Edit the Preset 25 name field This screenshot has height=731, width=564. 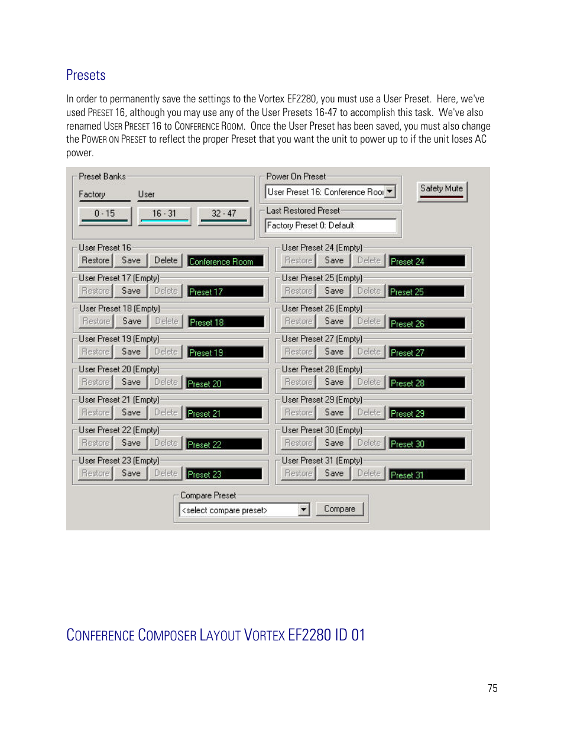pyautogui.click(x=427, y=292)
